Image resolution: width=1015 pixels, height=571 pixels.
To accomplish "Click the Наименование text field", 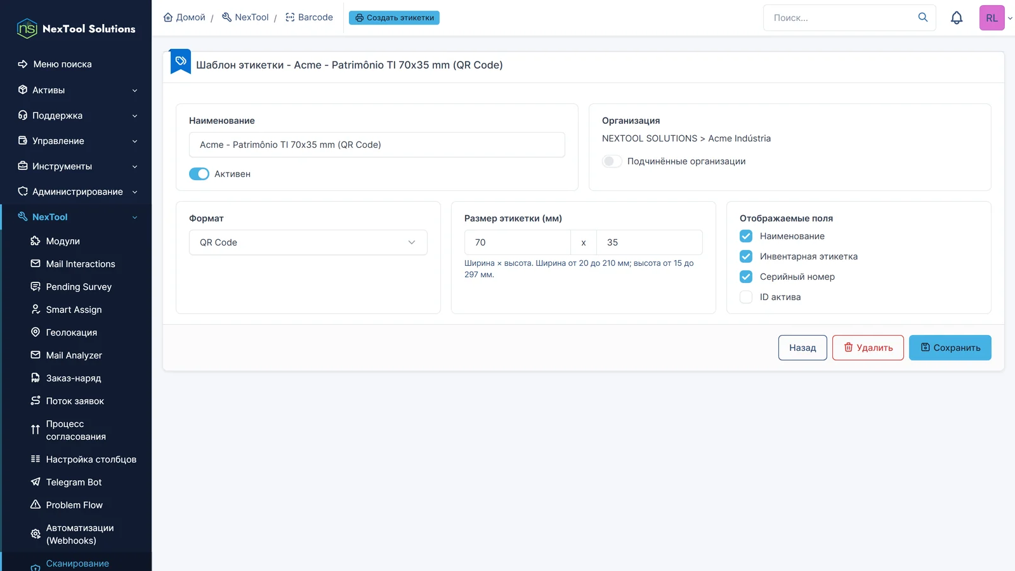I will 377,145.
